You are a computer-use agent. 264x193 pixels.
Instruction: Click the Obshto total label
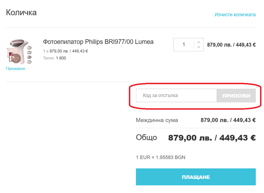pos(145,137)
